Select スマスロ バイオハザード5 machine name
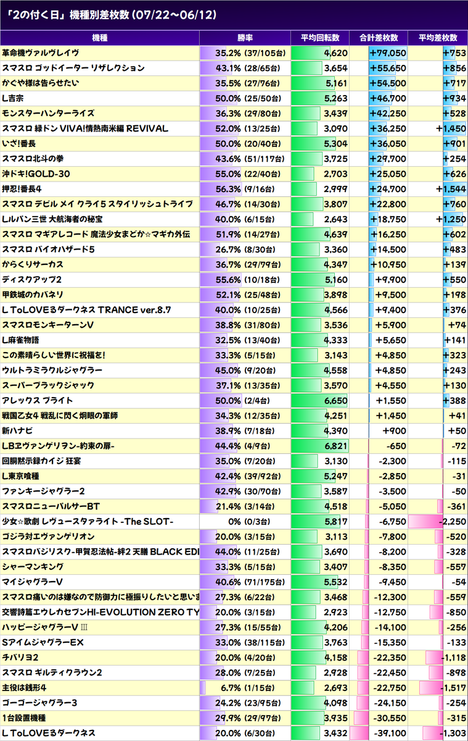The width and height of the screenshot is (468, 741). (x=48, y=249)
